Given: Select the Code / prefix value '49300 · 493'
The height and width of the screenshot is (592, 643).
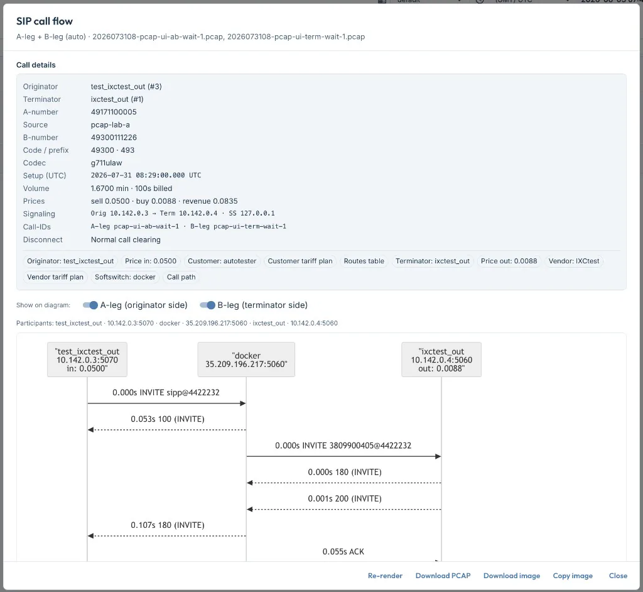Looking at the screenshot, I should tap(112, 150).
